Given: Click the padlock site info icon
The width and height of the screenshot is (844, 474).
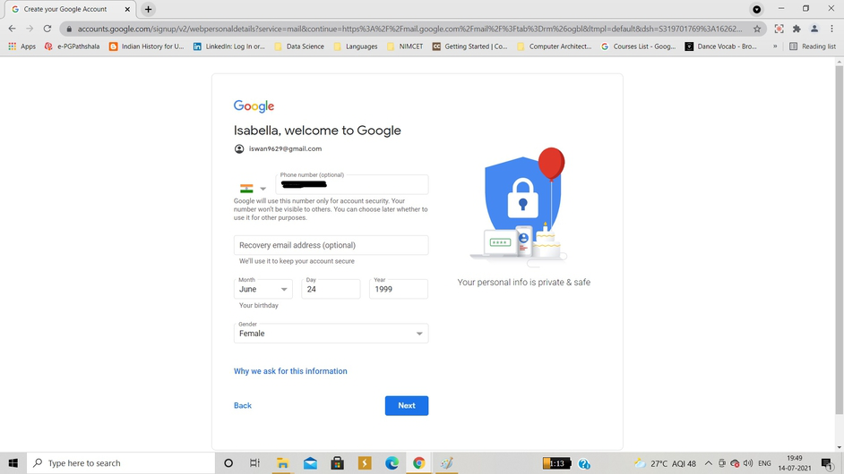Looking at the screenshot, I should [x=69, y=29].
